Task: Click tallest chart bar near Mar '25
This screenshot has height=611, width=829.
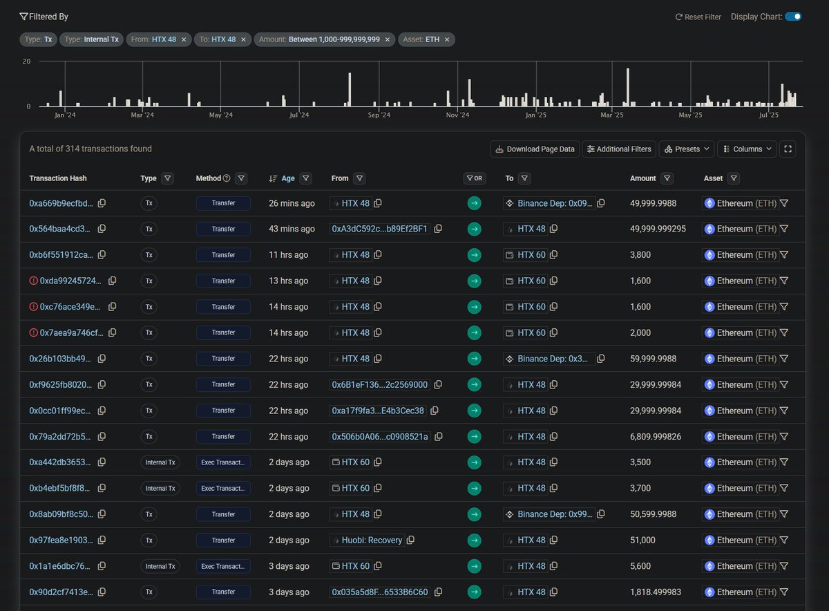Action: click(x=628, y=87)
